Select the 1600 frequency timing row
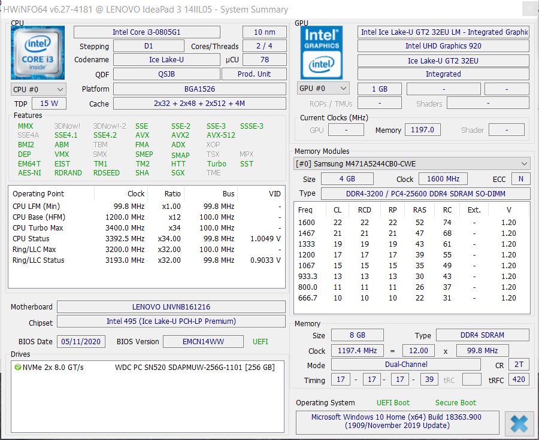Screen dimensions: 539x440 click(411, 223)
